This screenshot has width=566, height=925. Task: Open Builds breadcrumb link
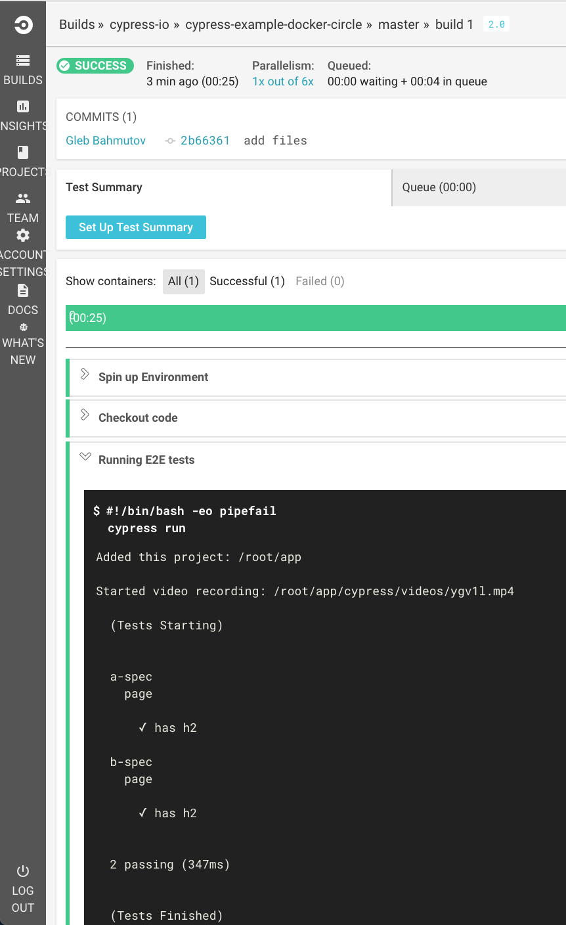tap(77, 24)
